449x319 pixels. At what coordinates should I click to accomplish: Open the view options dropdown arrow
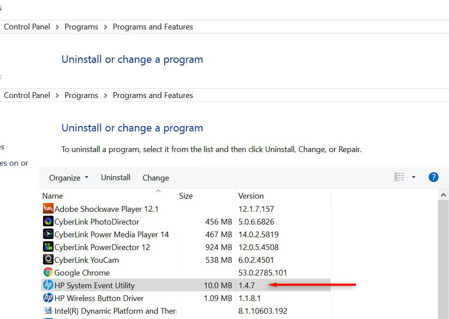tap(413, 177)
